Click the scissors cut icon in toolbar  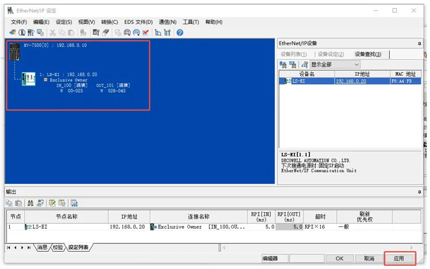coord(53,33)
